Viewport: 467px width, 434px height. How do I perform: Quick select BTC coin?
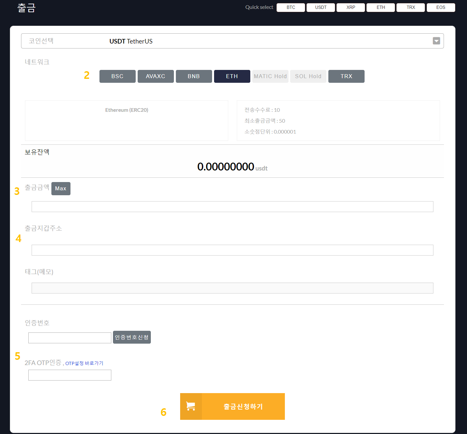click(x=290, y=7)
